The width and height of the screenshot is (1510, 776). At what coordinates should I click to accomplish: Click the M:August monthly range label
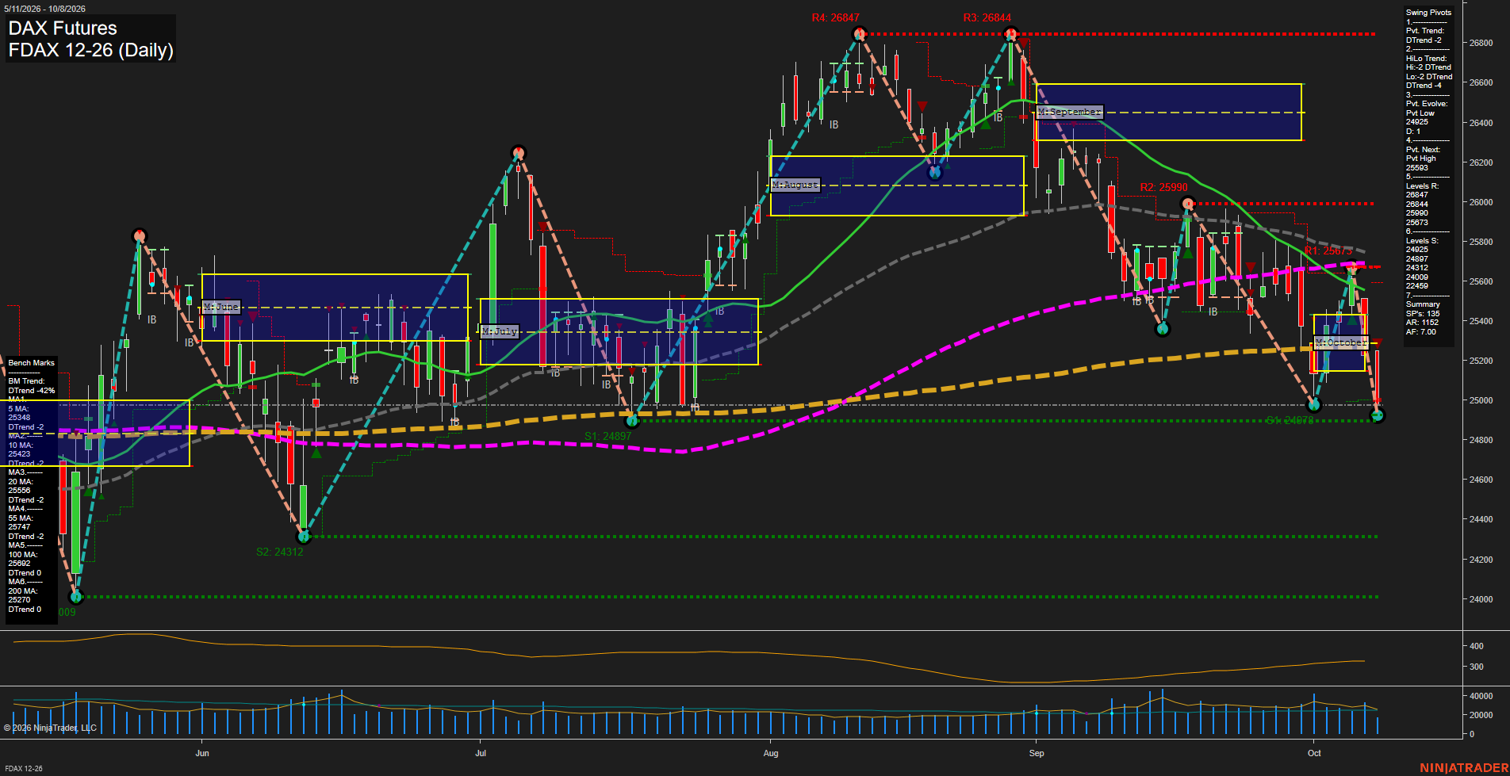pyautogui.click(x=795, y=185)
